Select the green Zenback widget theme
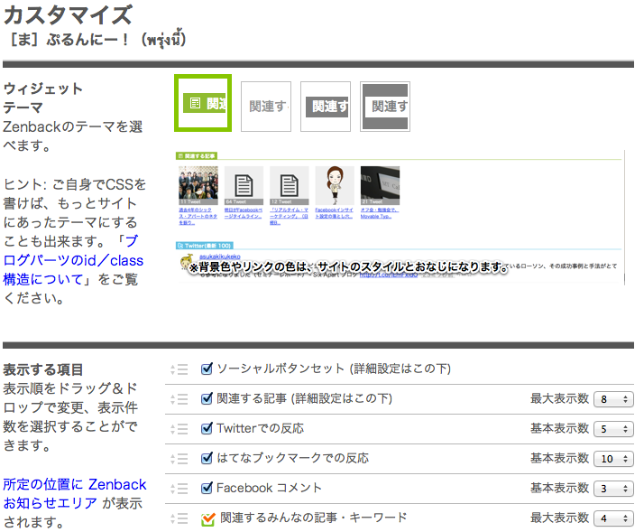 tap(203, 103)
